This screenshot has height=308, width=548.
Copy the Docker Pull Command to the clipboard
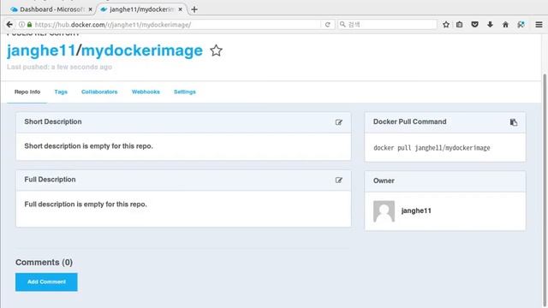pos(514,122)
